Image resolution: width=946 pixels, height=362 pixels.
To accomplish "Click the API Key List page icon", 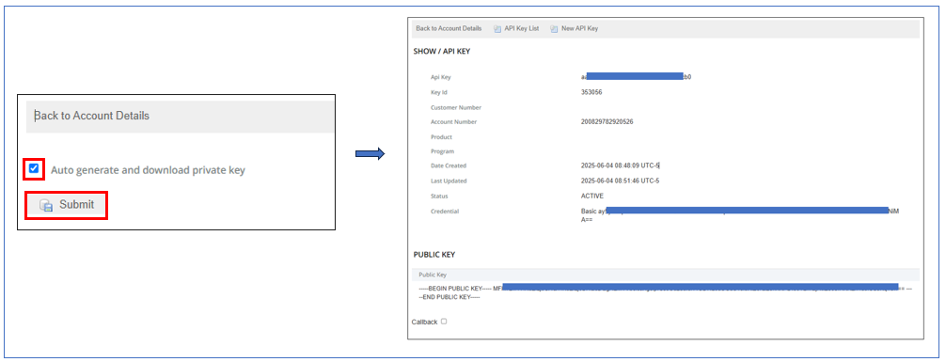I will (497, 29).
